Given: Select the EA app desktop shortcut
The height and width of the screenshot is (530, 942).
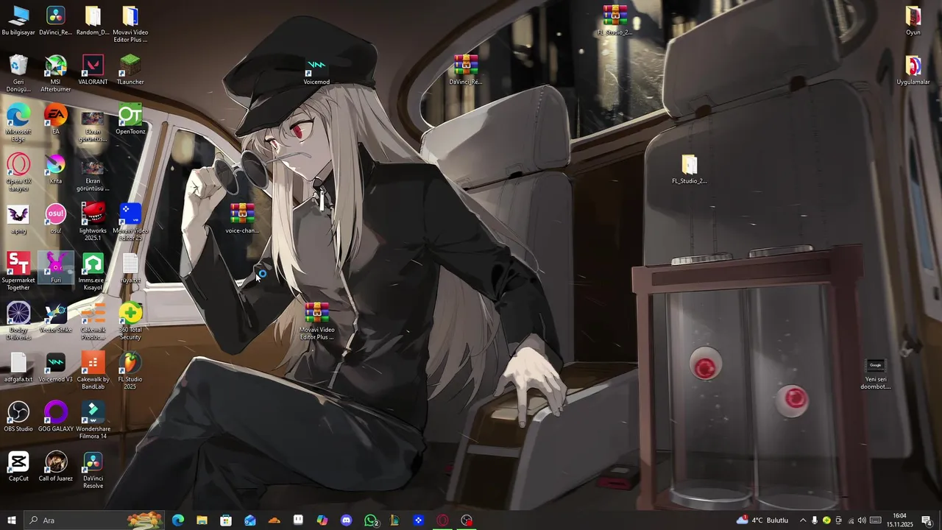Looking at the screenshot, I should point(56,120).
